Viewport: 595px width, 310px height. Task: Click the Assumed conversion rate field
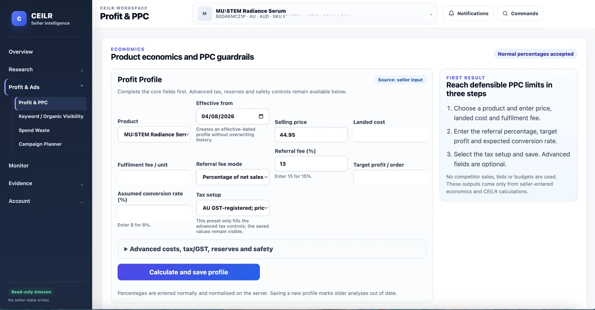154,213
